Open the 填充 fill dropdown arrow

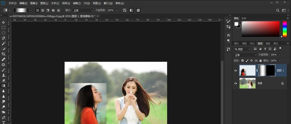point(279,60)
